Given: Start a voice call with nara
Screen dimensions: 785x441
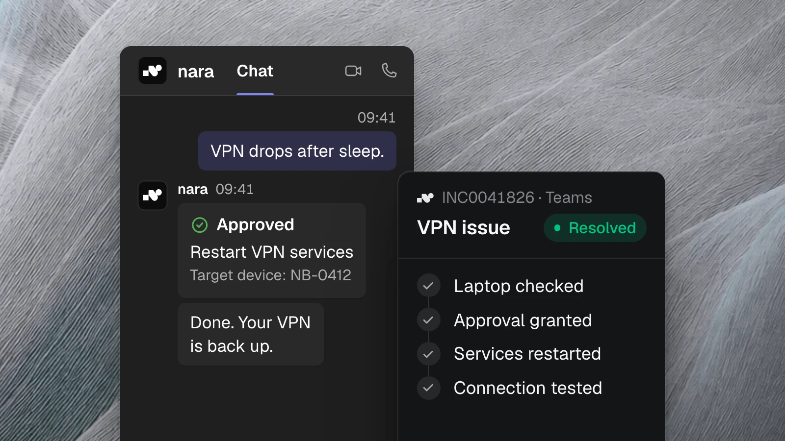Looking at the screenshot, I should click(389, 71).
